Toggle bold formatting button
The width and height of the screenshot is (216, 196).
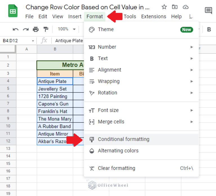[x=209, y=29]
